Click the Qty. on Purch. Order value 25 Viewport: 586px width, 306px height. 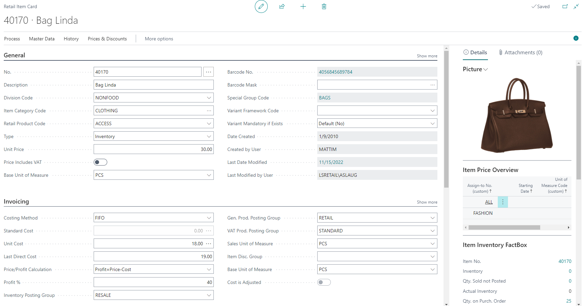pyautogui.click(x=569, y=301)
